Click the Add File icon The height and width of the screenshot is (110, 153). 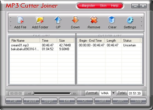coord(21,20)
